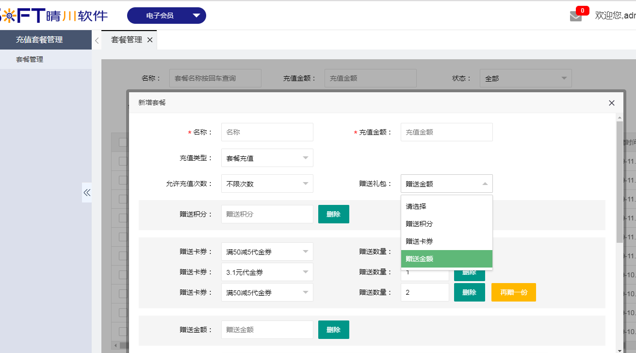Collapse the sidebar with double-chevron icon
Image resolution: width=636 pixels, height=353 pixels.
click(87, 192)
